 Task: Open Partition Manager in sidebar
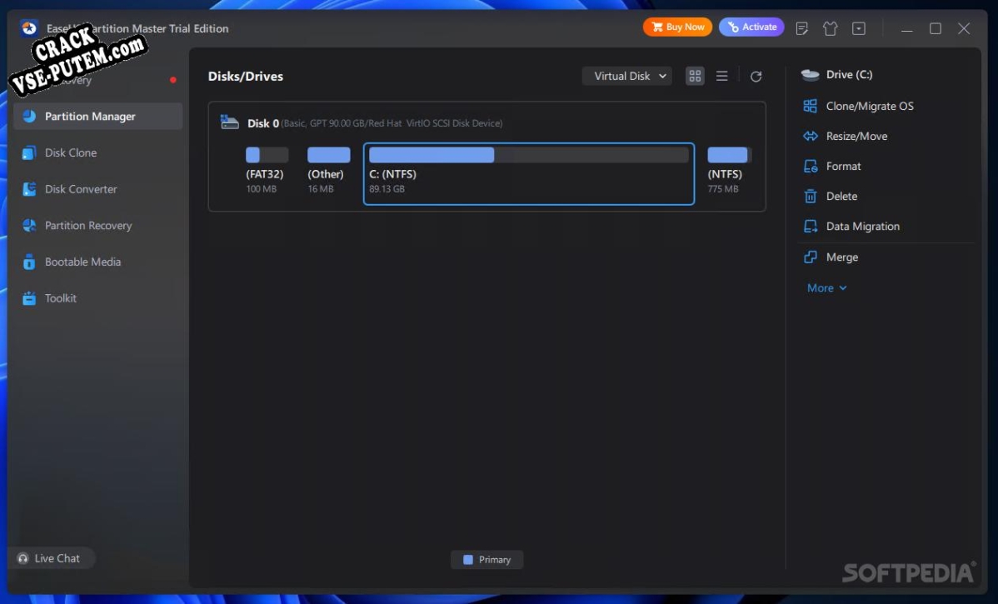coord(98,117)
